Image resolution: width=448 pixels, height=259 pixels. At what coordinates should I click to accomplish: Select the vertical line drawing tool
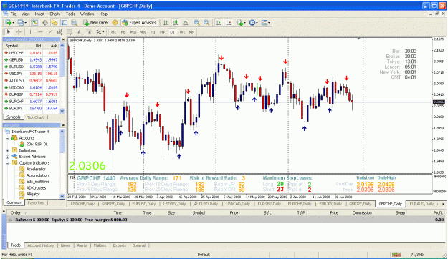[x=30, y=32]
